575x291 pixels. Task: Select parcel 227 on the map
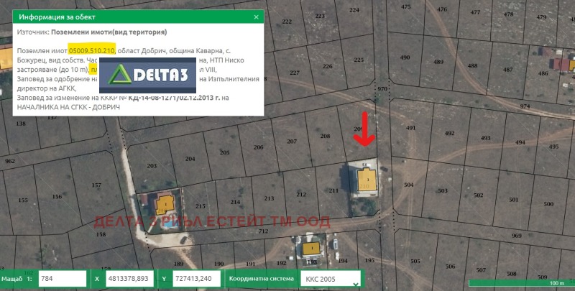[294, 73]
